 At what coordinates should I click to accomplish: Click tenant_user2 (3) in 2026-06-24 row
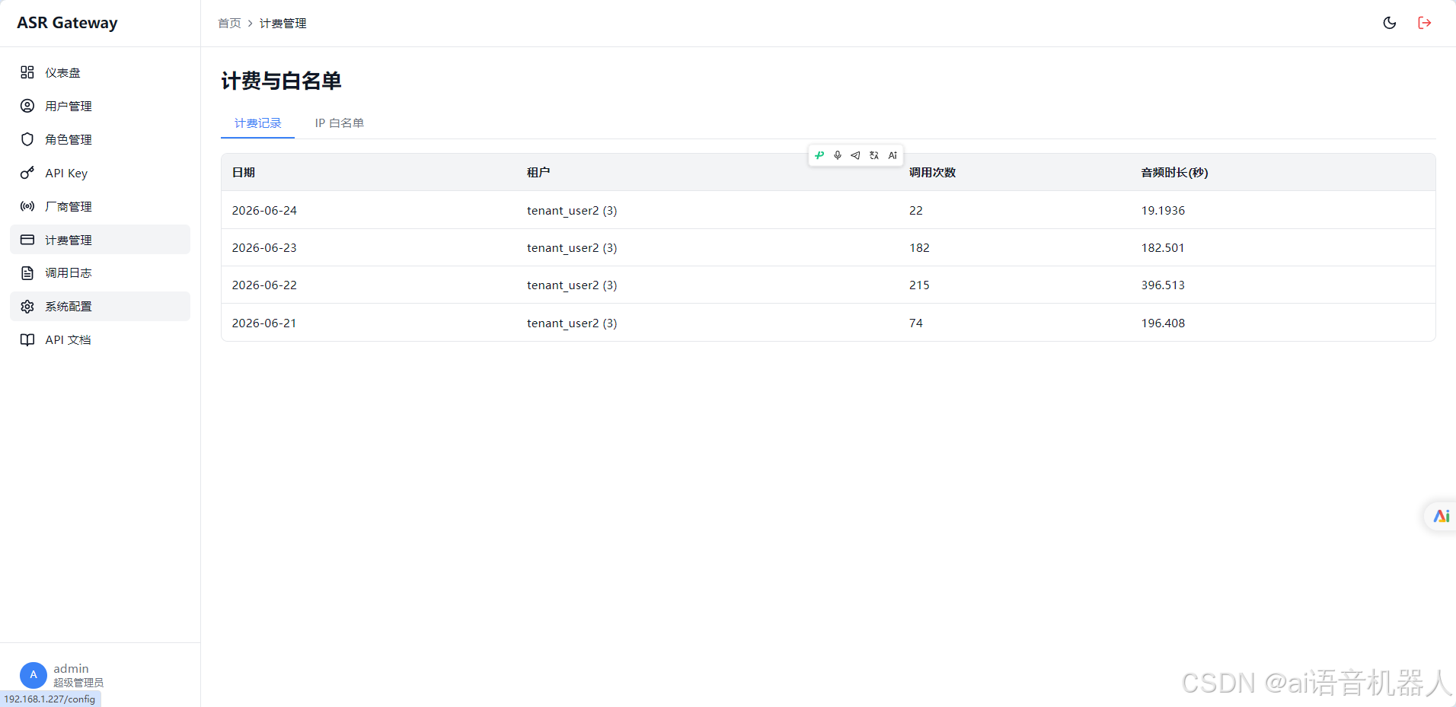tap(572, 211)
